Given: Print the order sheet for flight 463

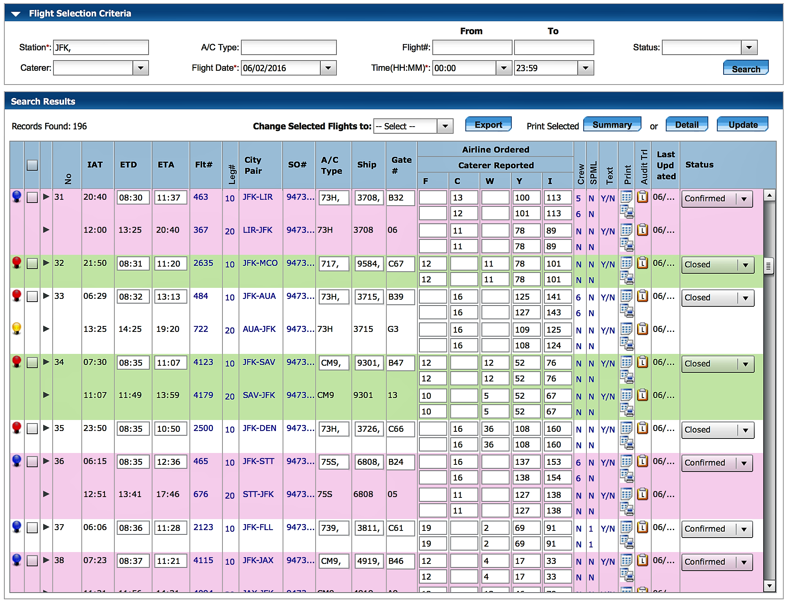Looking at the screenshot, I should pyautogui.click(x=626, y=196).
